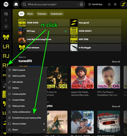Click the Share upload icon

(x=10, y=130)
